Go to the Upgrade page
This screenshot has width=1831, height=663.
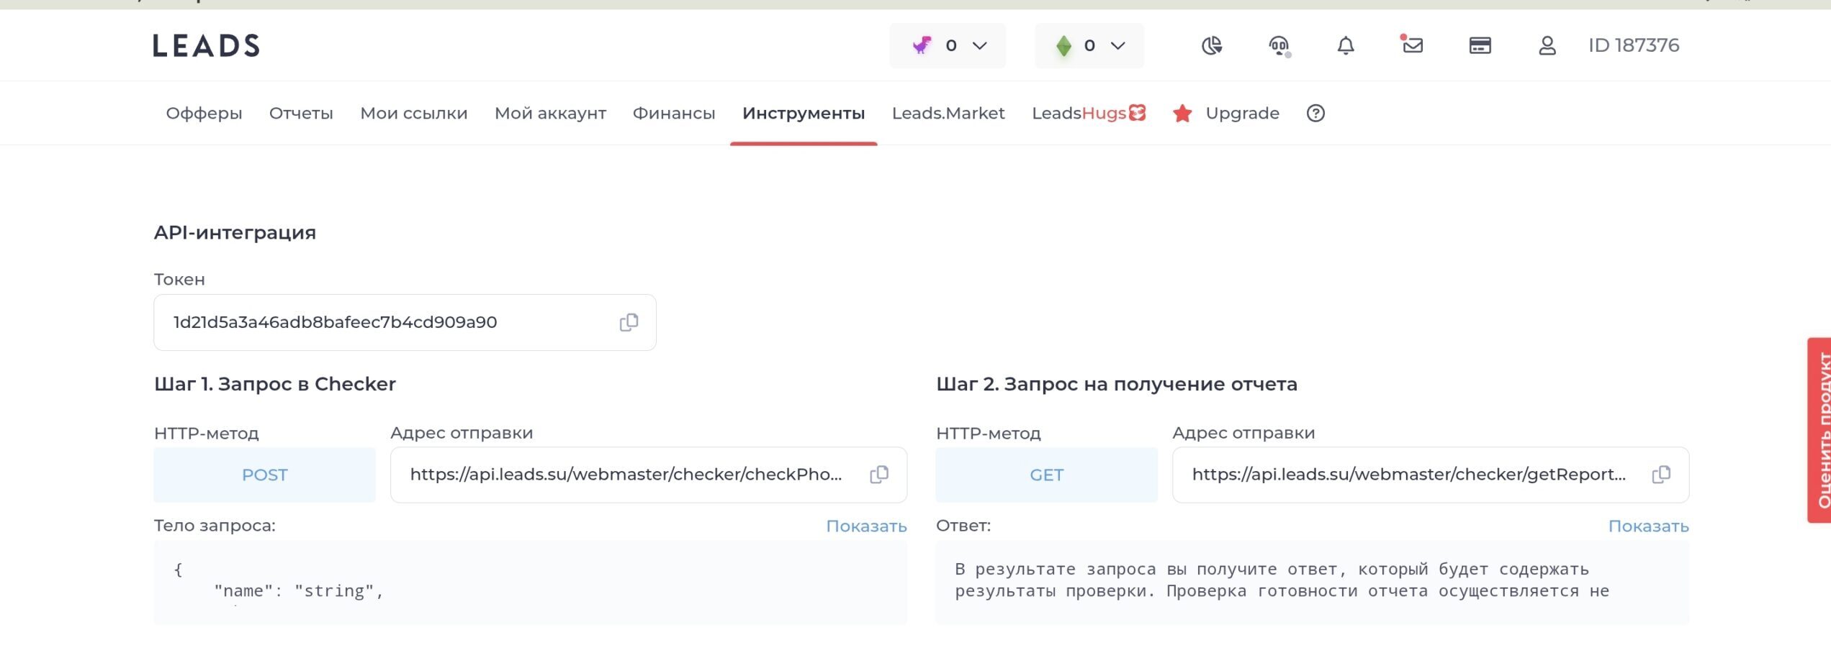coord(1241,114)
